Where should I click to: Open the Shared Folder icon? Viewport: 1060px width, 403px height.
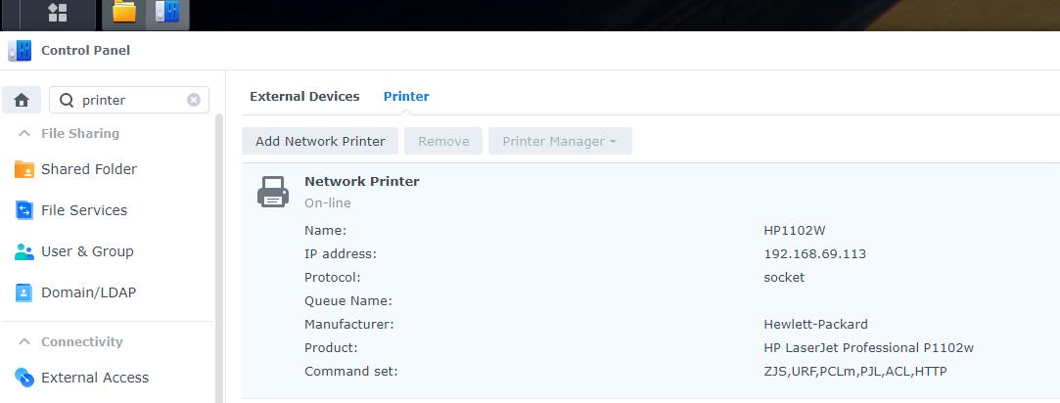pos(24,169)
